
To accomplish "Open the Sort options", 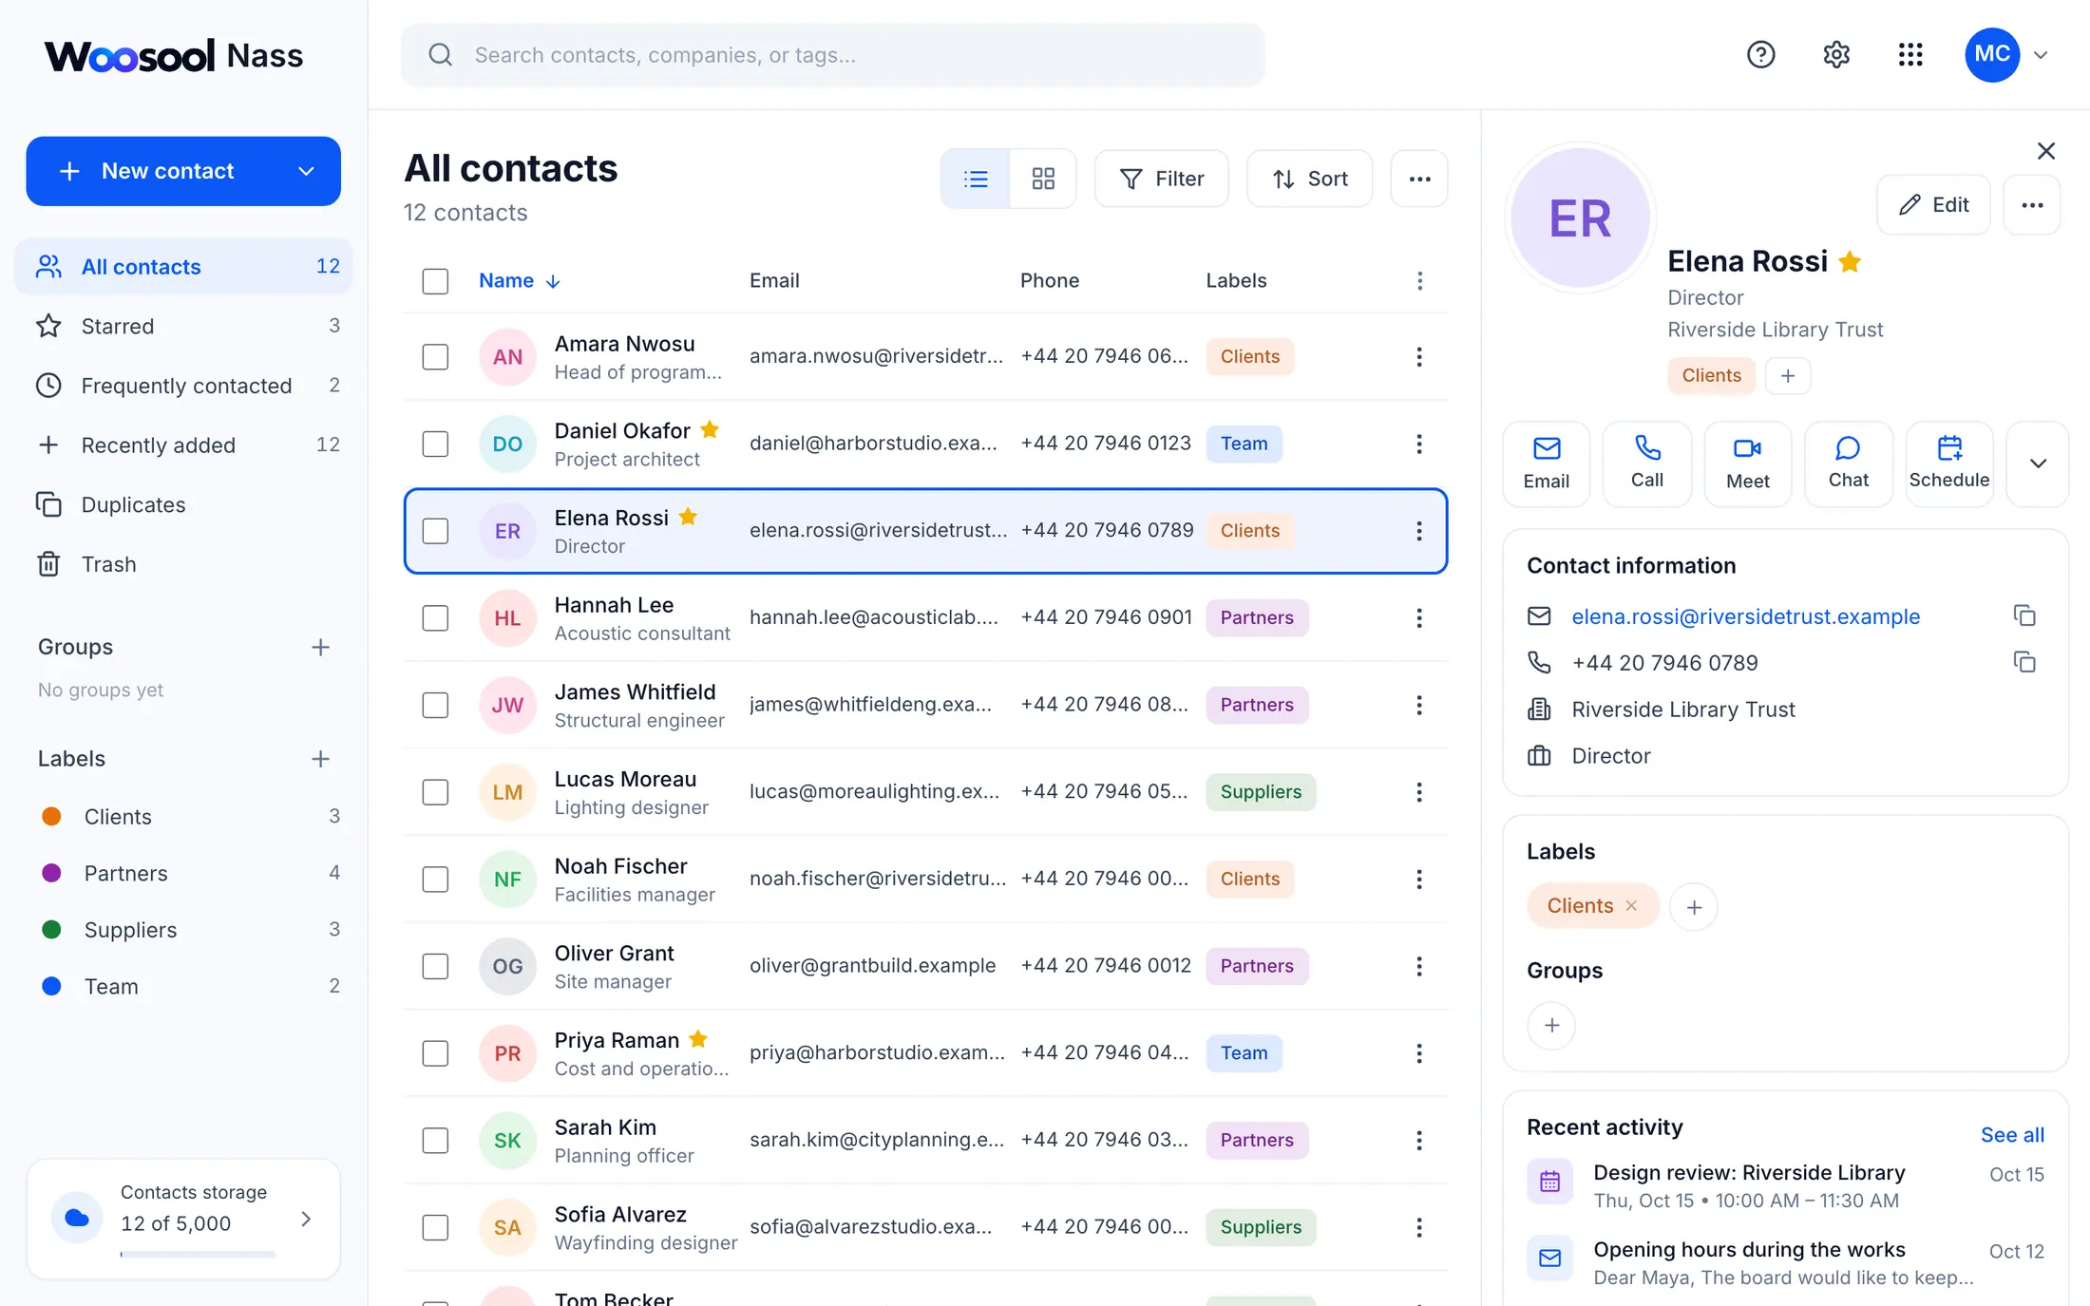I will coord(1309,179).
